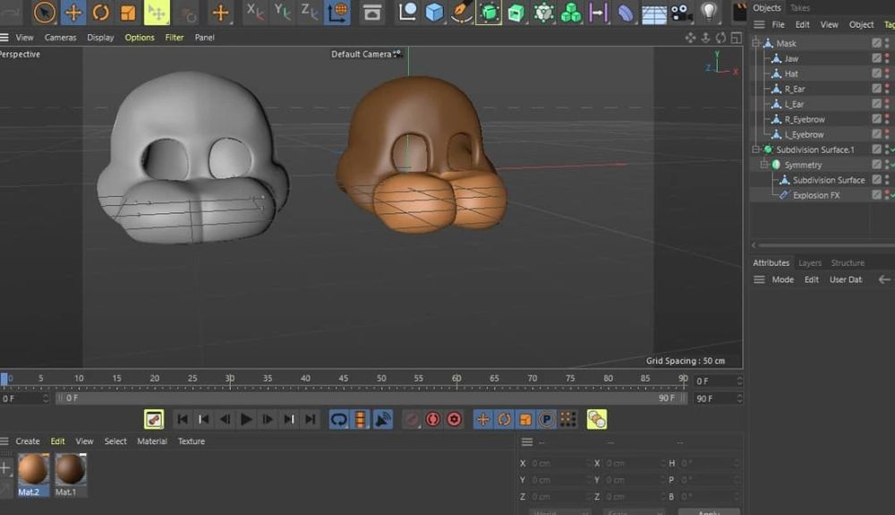Image resolution: width=895 pixels, height=515 pixels.
Task: Toggle the X-axis lock
Action: pos(255,13)
